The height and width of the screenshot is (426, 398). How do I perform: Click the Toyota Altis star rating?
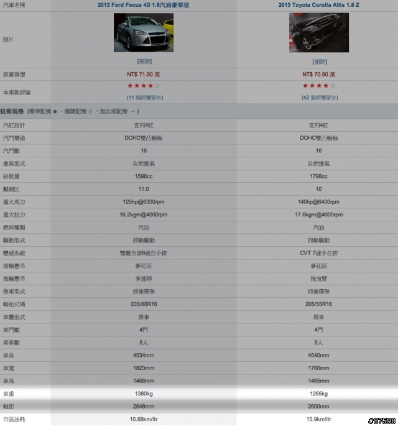coord(318,86)
